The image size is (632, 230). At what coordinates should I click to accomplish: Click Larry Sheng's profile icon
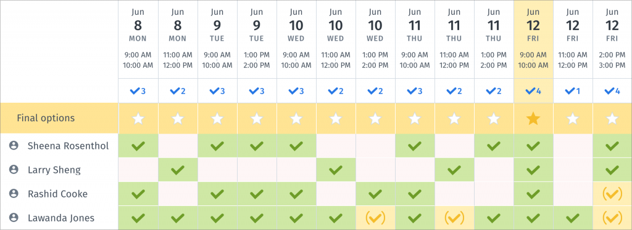tap(14, 170)
